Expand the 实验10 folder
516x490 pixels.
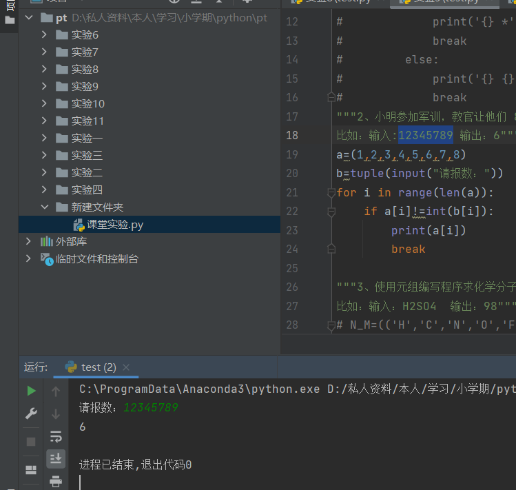(x=44, y=103)
